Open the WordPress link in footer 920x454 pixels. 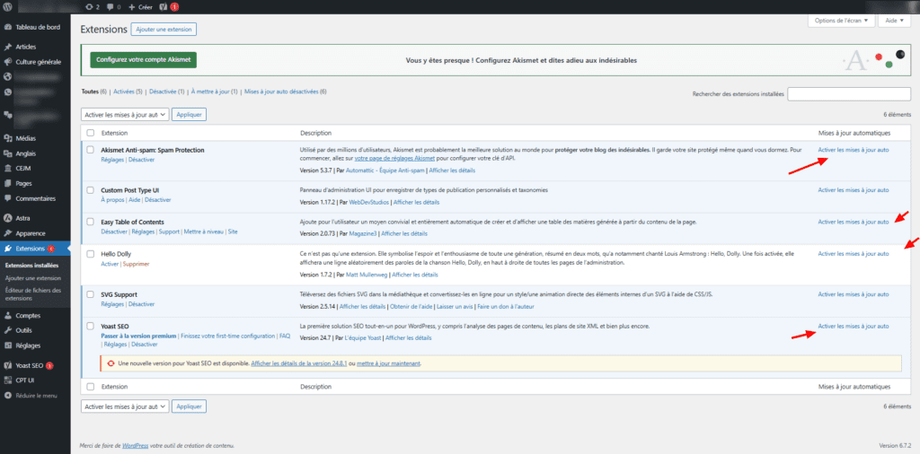coord(135,446)
